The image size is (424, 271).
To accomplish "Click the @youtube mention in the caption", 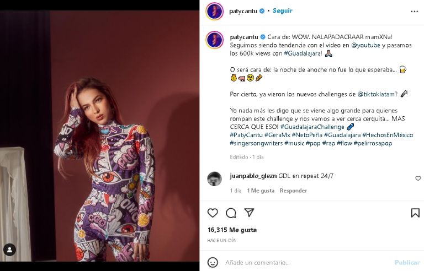I will coord(365,45).
